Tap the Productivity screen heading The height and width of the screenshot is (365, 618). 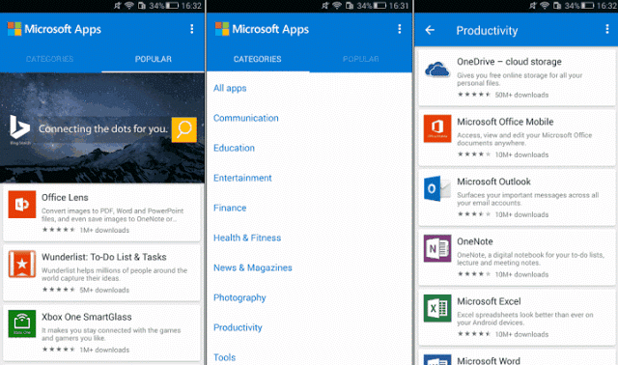(x=487, y=30)
